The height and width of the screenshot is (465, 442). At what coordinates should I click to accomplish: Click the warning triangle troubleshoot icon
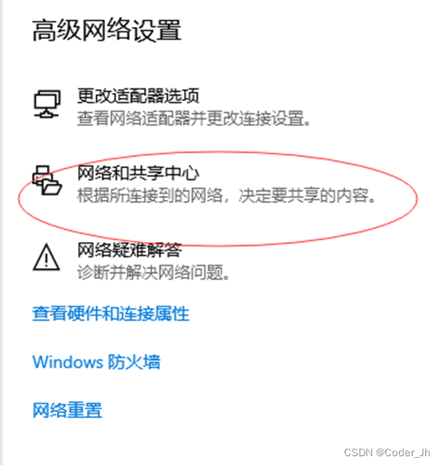46,257
